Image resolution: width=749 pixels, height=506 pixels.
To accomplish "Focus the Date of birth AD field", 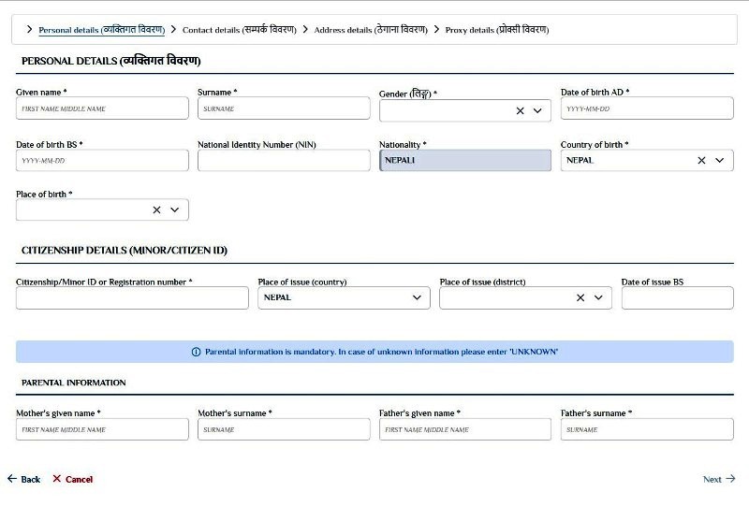I will pos(647,108).
